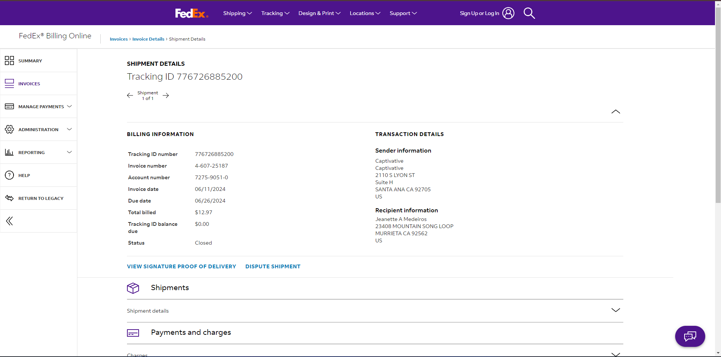Screen dimensions: 721x357
Task: Go to next shipment arrow
Action: point(166,95)
